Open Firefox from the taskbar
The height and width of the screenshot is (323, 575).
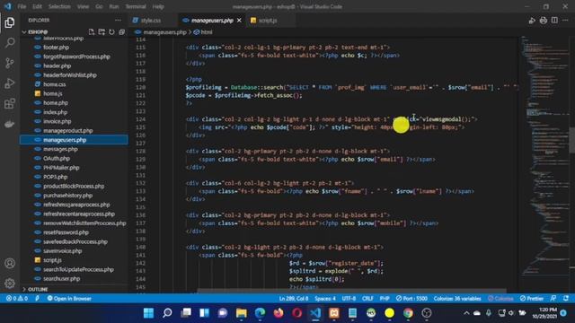click(279, 313)
